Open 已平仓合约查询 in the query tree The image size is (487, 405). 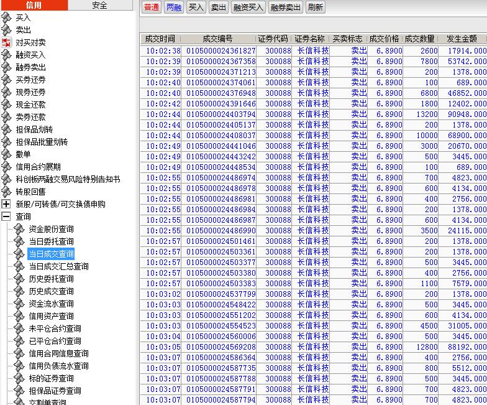pyautogui.click(x=55, y=341)
